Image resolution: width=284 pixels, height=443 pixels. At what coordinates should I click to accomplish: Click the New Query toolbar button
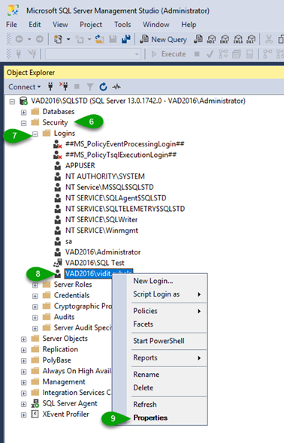(x=164, y=39)
